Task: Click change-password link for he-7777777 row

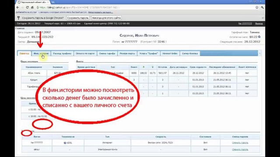Action: click(x=240, y=143)
